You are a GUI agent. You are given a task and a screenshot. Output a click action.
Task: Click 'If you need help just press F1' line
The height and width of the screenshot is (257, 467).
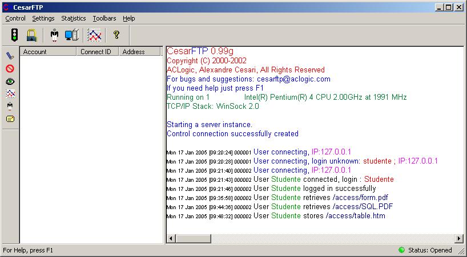click(x=215, y=88)
